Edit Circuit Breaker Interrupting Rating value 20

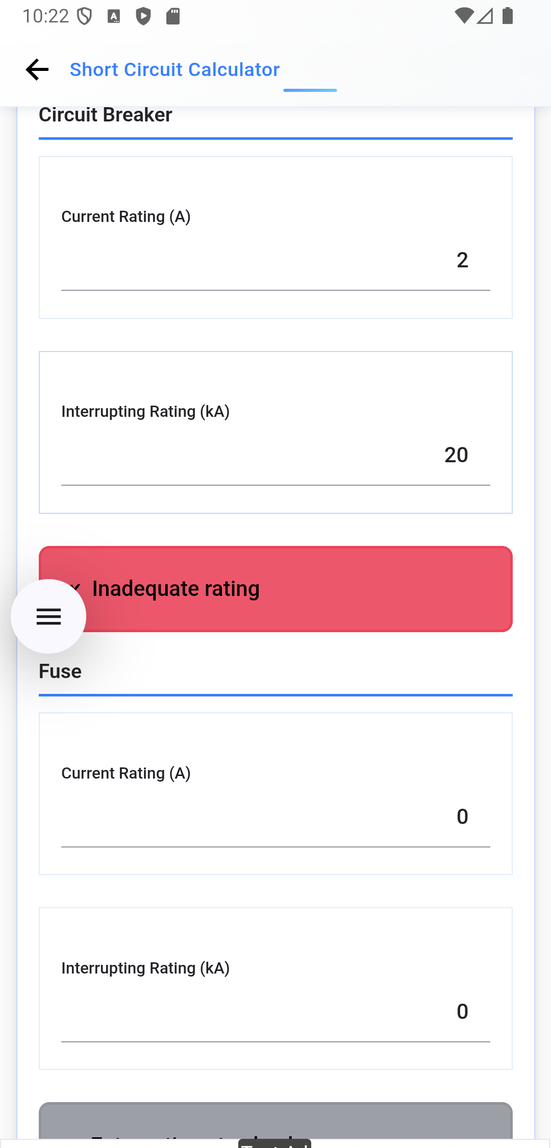point(275,456)
